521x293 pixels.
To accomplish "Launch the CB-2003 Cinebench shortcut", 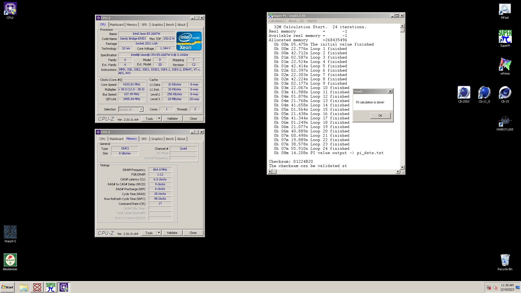I will tap(464, 94).
